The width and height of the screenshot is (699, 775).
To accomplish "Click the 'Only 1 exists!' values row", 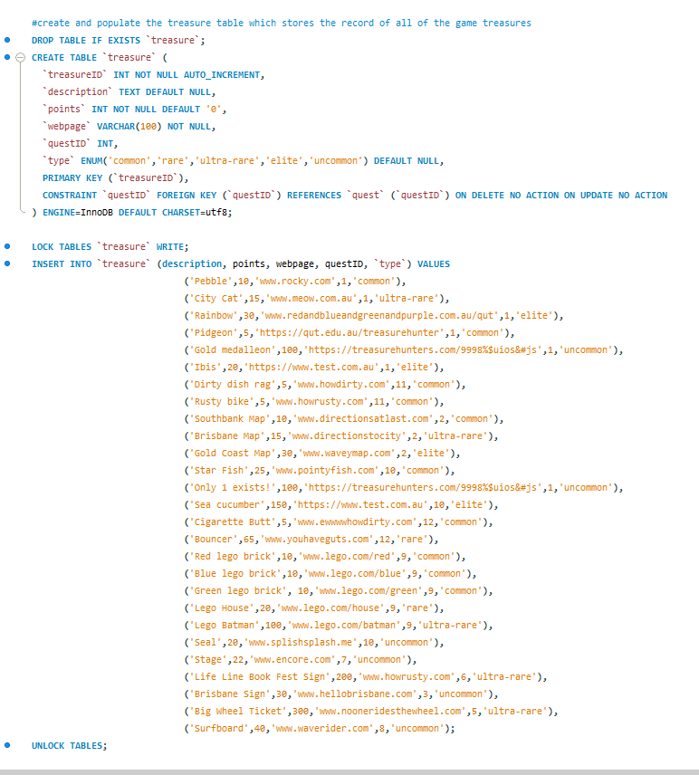I will point(404,487).
